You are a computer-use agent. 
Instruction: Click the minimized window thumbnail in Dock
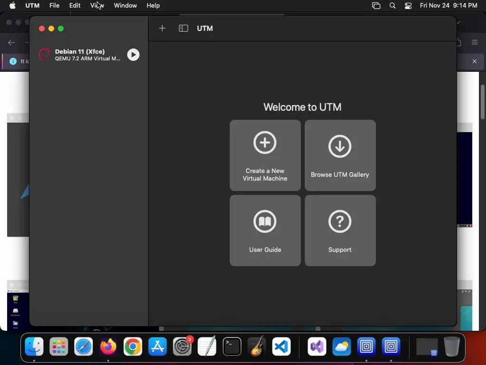point(427,346)
